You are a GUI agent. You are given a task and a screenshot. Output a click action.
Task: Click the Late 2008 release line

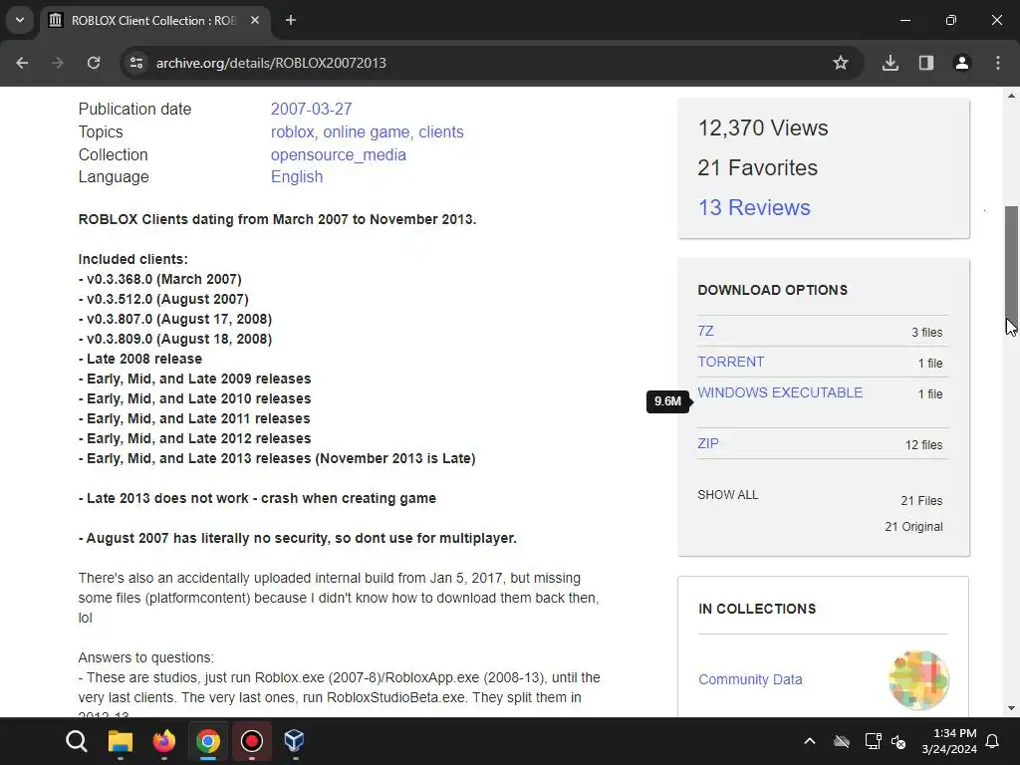[x=139, y=359]
